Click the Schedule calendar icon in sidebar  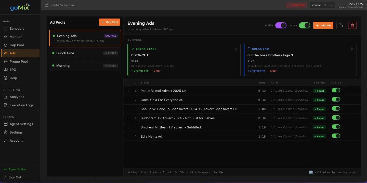click(x=6, y=29)
